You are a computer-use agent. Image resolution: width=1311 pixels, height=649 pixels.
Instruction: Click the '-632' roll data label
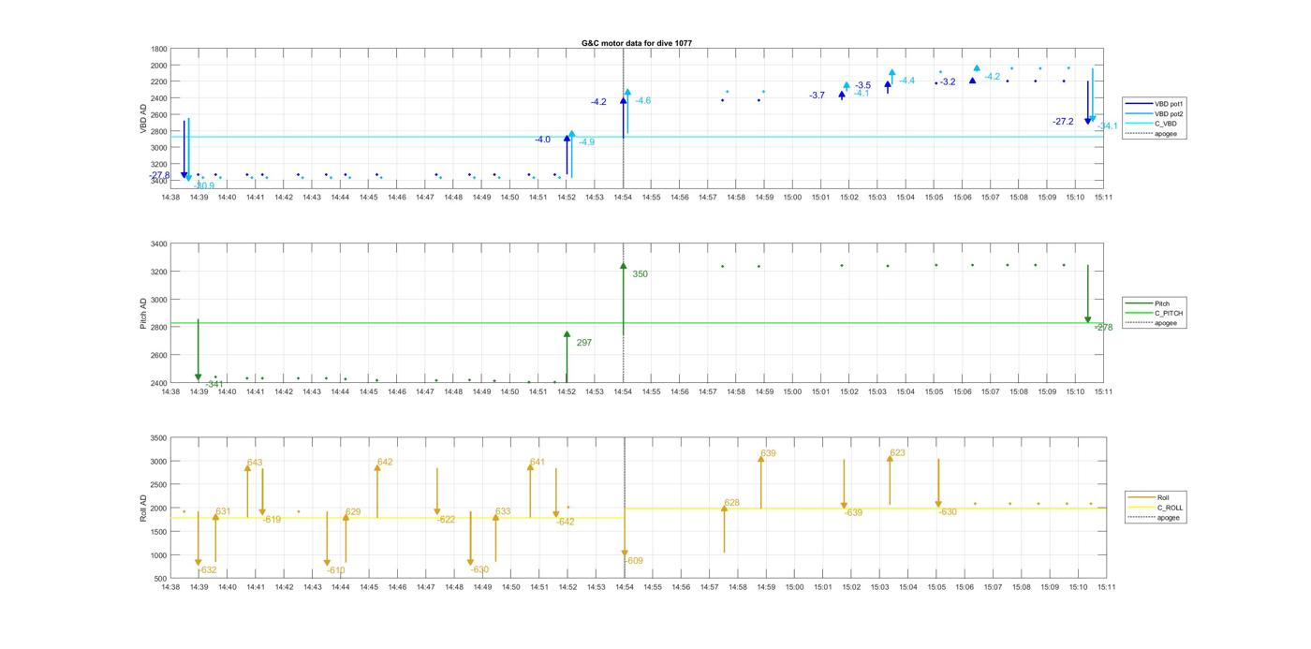[208, 569]
